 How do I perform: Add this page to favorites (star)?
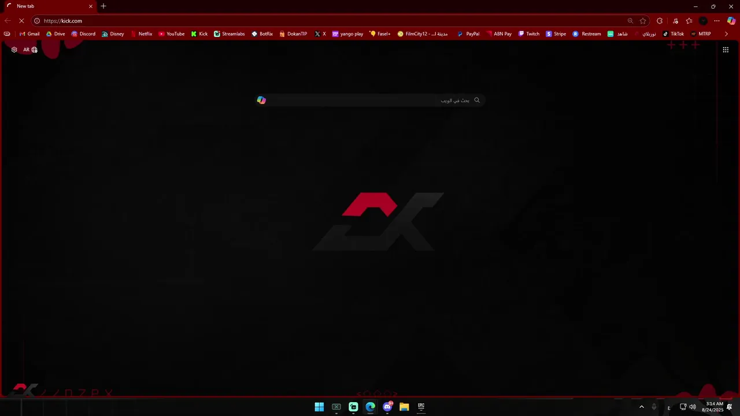643,21
